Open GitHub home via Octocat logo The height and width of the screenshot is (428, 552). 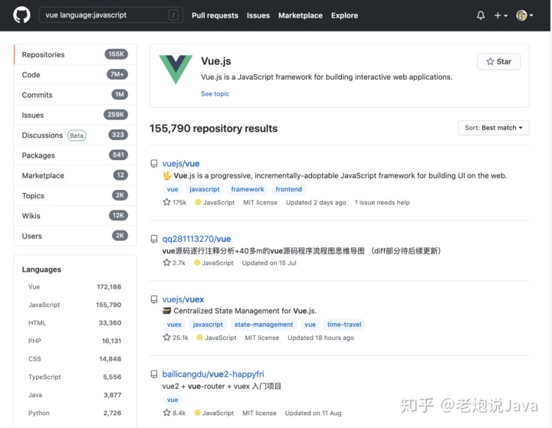click(21, 15)
